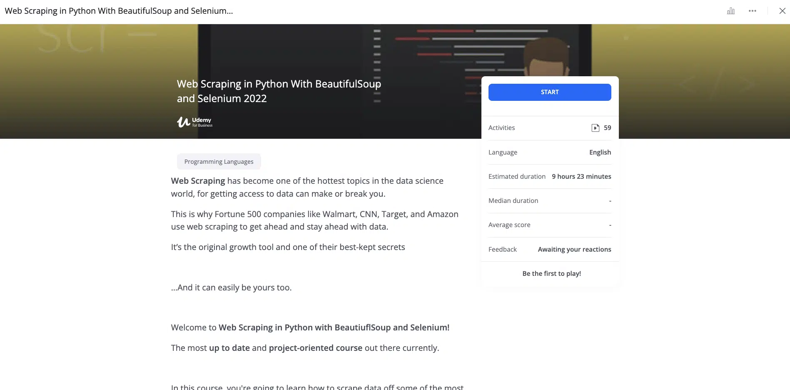Click the course banner title text

(279, 91)
